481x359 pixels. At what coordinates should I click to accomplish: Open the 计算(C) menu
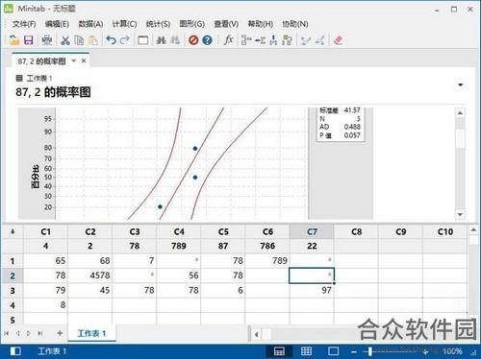pos(124,24)
